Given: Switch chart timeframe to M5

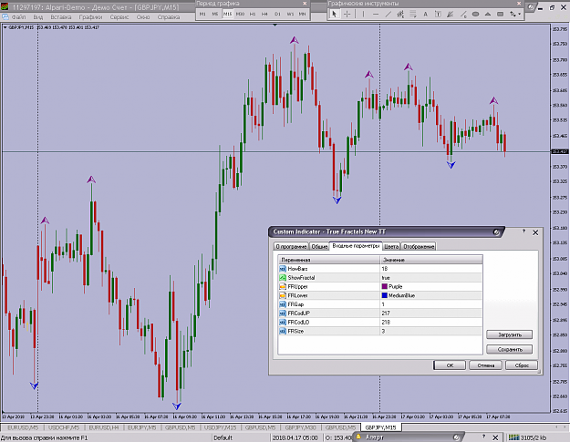Looking at the screenshot, I should pos(215,14).
